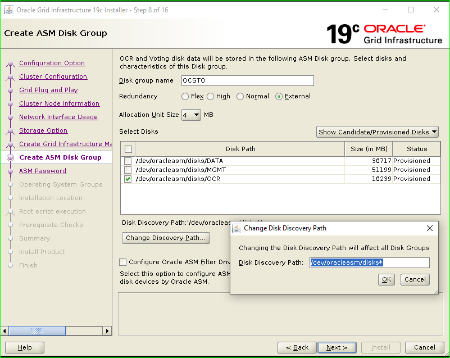Navigate to the ASM Password step
The image size is (450, 358).
pos(42,170)
